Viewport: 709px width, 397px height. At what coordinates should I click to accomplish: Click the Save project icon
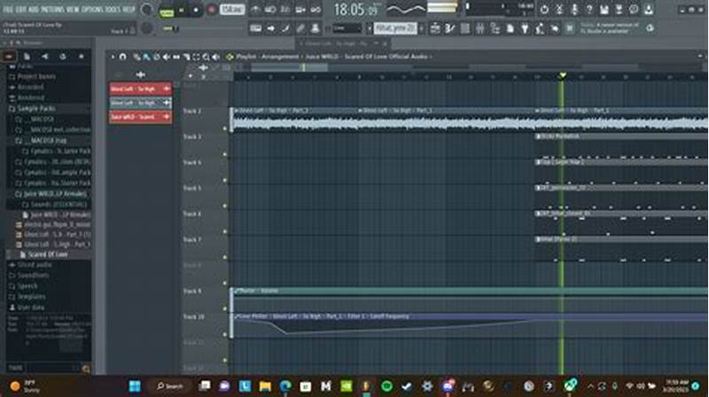tap(604, 10)
